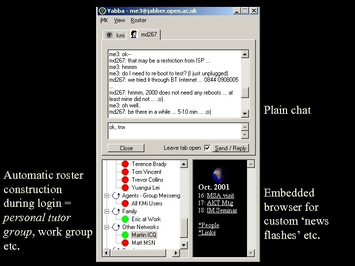Click roster list scroll down arrow
Image resolution: width=355 pixels, height=266 pixels.
click(x=184, y=245)
